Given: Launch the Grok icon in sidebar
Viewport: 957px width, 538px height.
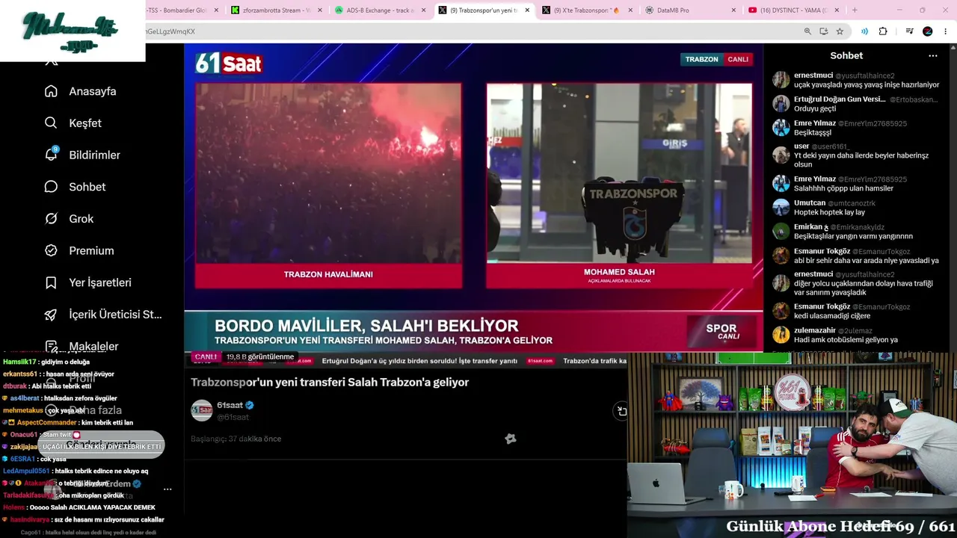Looking at the screenshot, I should click(51, 219).
